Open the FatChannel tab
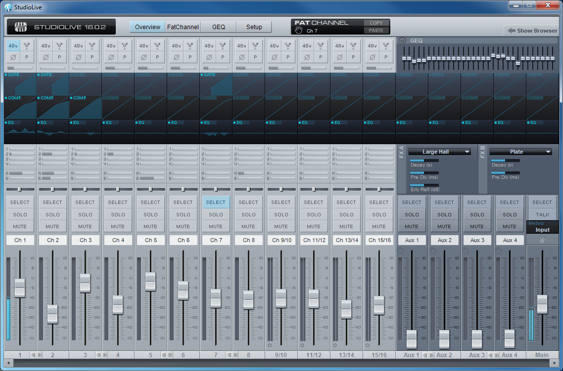The height and width of the screenshot is (371, 563). 183,27
